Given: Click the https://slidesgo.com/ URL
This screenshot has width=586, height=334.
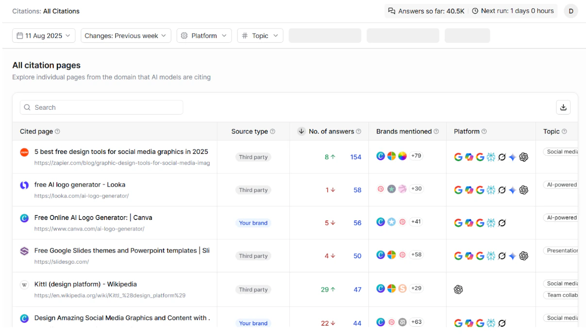Looking at the screenshot, I should [62, 262].
